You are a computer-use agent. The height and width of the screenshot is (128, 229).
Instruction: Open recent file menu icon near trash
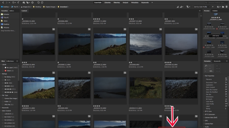(x=219, y=7)
